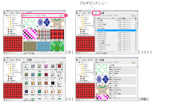Open the 小 view pulldown in [小] window
The image size is (181, 103).
tap(24, 60)
